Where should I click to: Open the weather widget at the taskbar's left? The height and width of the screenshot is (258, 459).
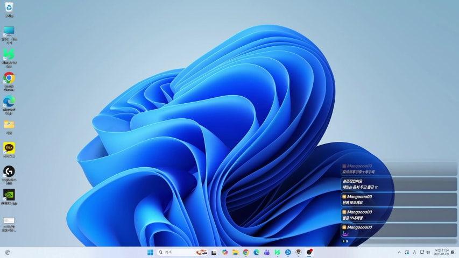8,252
